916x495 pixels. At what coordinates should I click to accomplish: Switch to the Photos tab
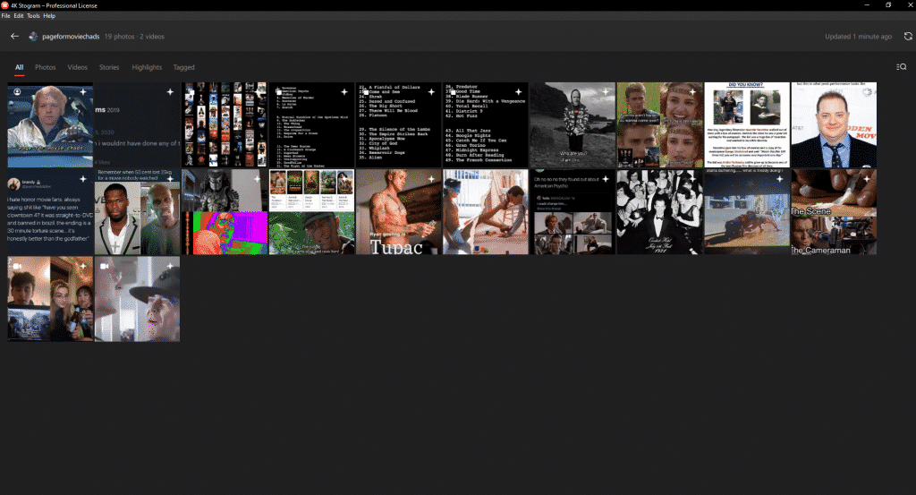click(45, 67)
